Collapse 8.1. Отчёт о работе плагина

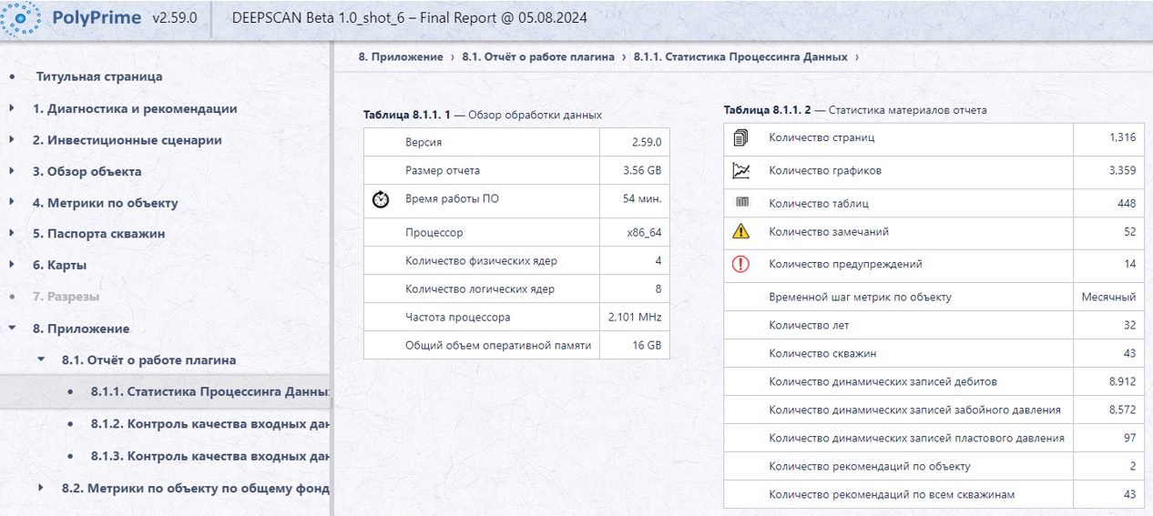click(41, 359)
